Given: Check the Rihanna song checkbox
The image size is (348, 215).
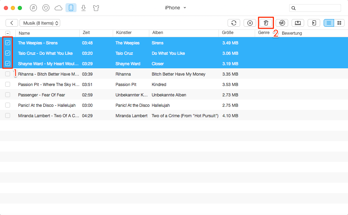Looking at the screenshot, I should [8, 74].
